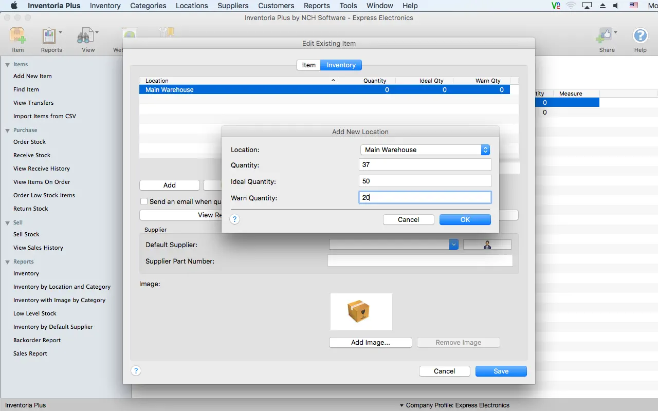Screen dimensions: 658x411
Task: Open the Suppliers menu
Action: pyautogui.click(x=233, y=6)
